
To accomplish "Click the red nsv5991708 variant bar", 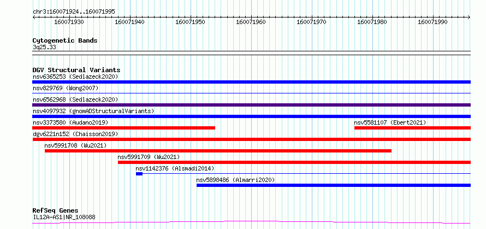I will pos(218,151).
